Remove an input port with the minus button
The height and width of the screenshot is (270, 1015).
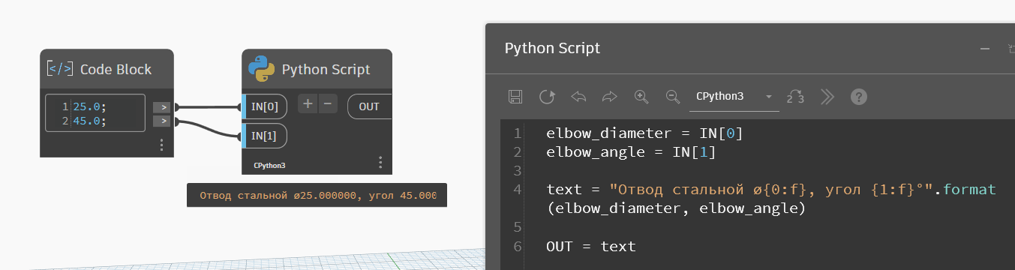[x=327, y=103]
